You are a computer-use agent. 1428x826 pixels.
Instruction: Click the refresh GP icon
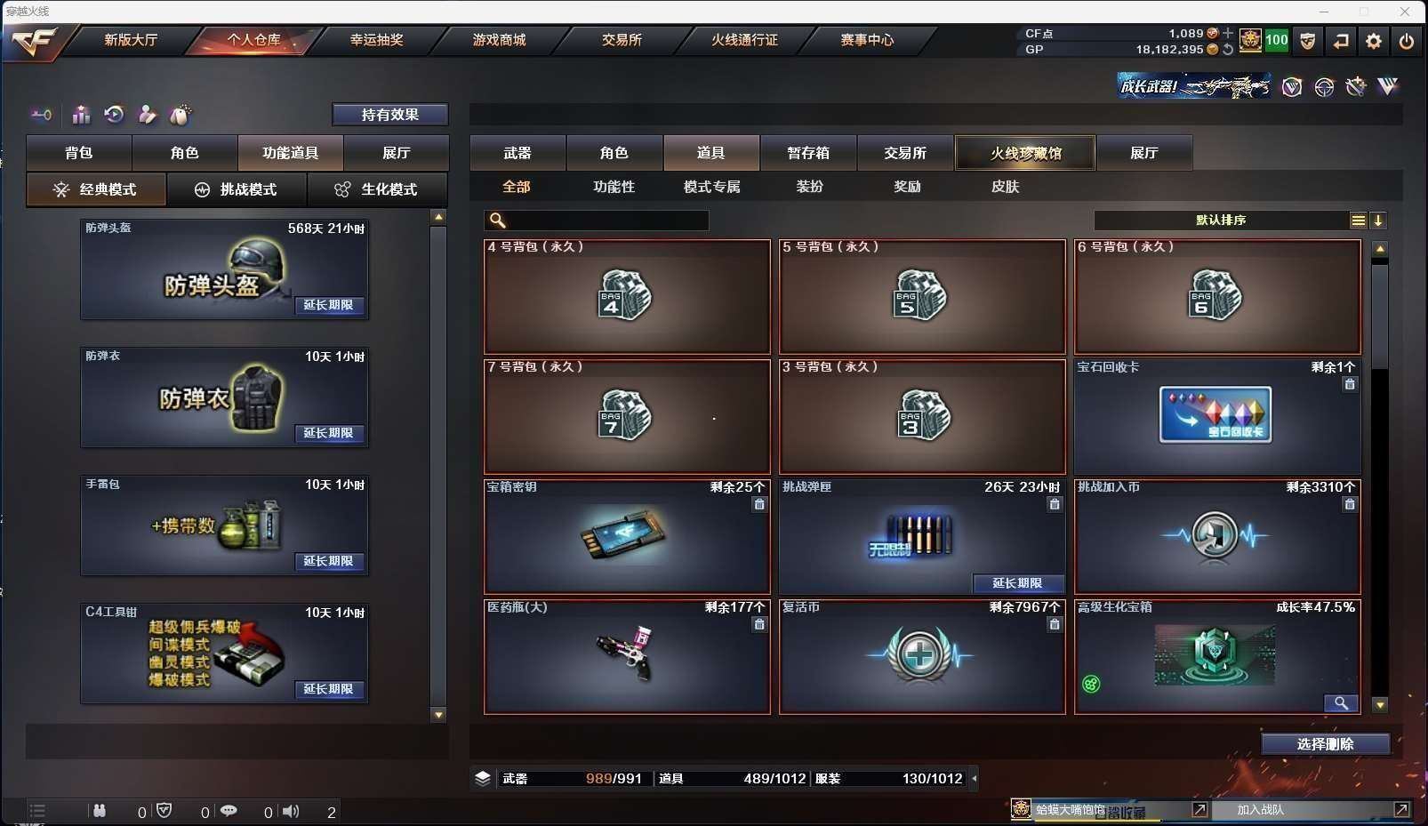(x=1228, y=50)
